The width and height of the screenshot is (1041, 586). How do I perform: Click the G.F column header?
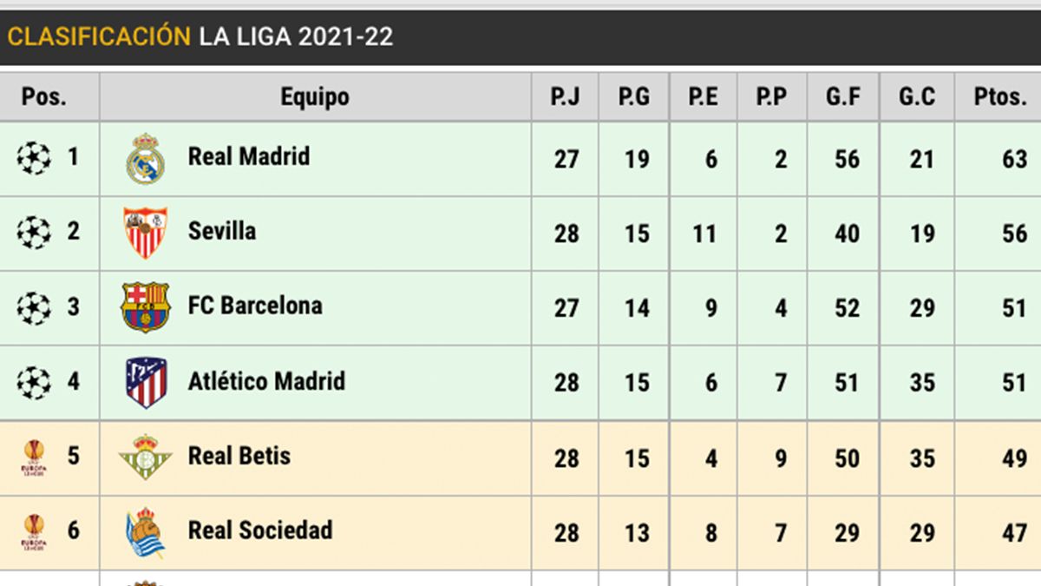click(x=842, y=97)
